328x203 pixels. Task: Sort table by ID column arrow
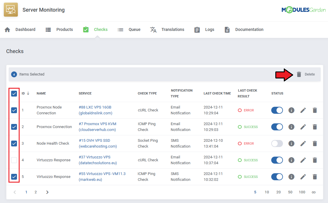pos(28,93)
